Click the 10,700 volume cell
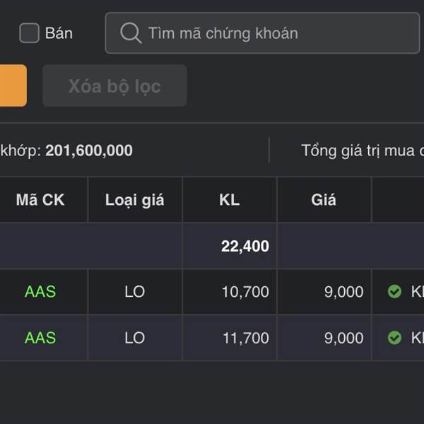424x424 pixels. [245, 292]
